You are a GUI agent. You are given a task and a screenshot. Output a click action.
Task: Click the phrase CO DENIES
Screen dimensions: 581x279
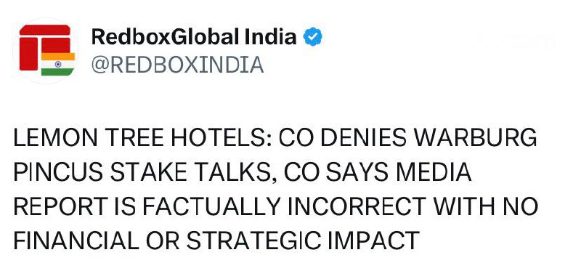pyautogui.click(x=343, y=138)
